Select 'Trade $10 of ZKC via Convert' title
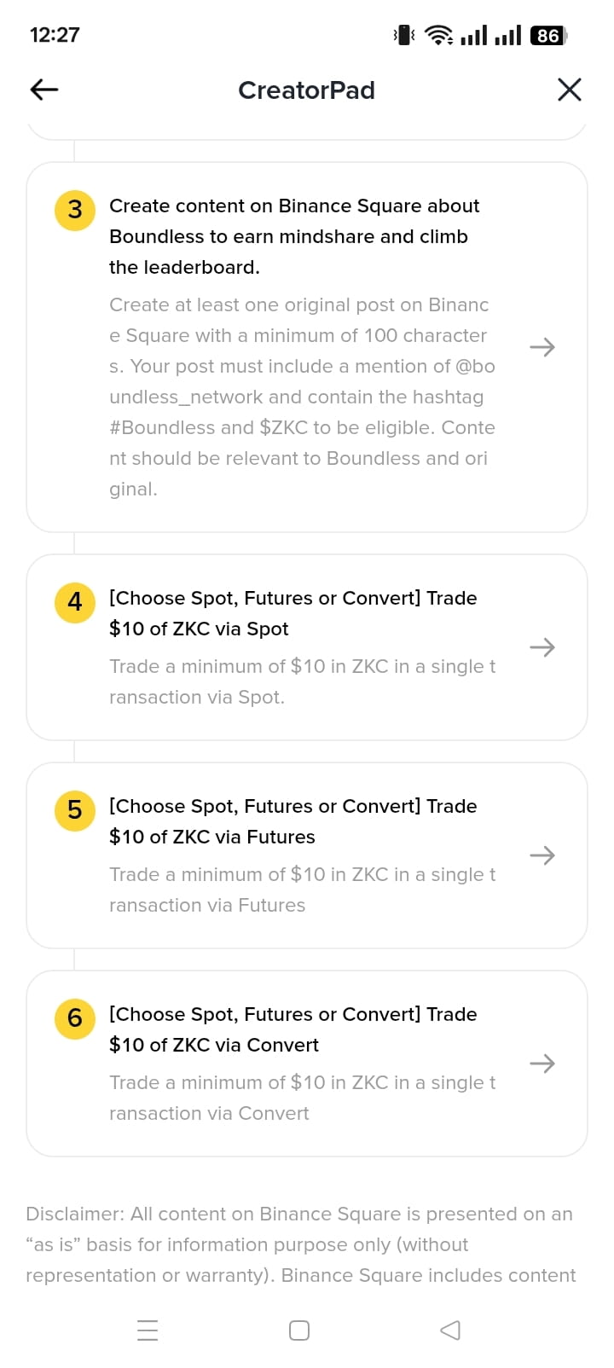The width and height of the screenshot is (614, 1368). [x=293, y=1029]
